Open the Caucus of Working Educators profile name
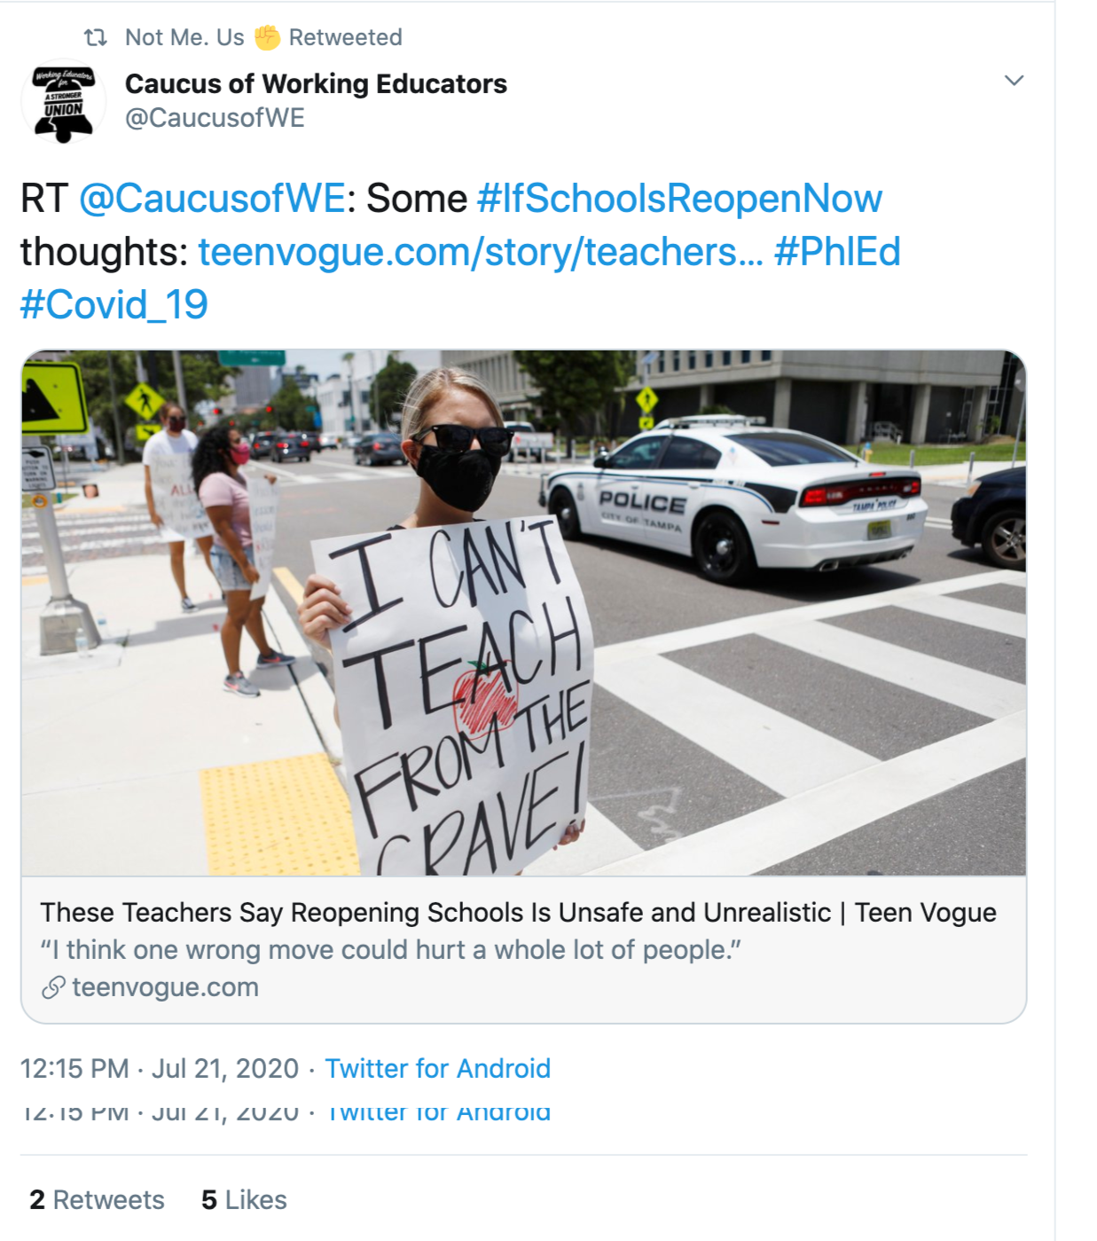The height and width of the screenshot is (1241, 1097). (316, 83)
